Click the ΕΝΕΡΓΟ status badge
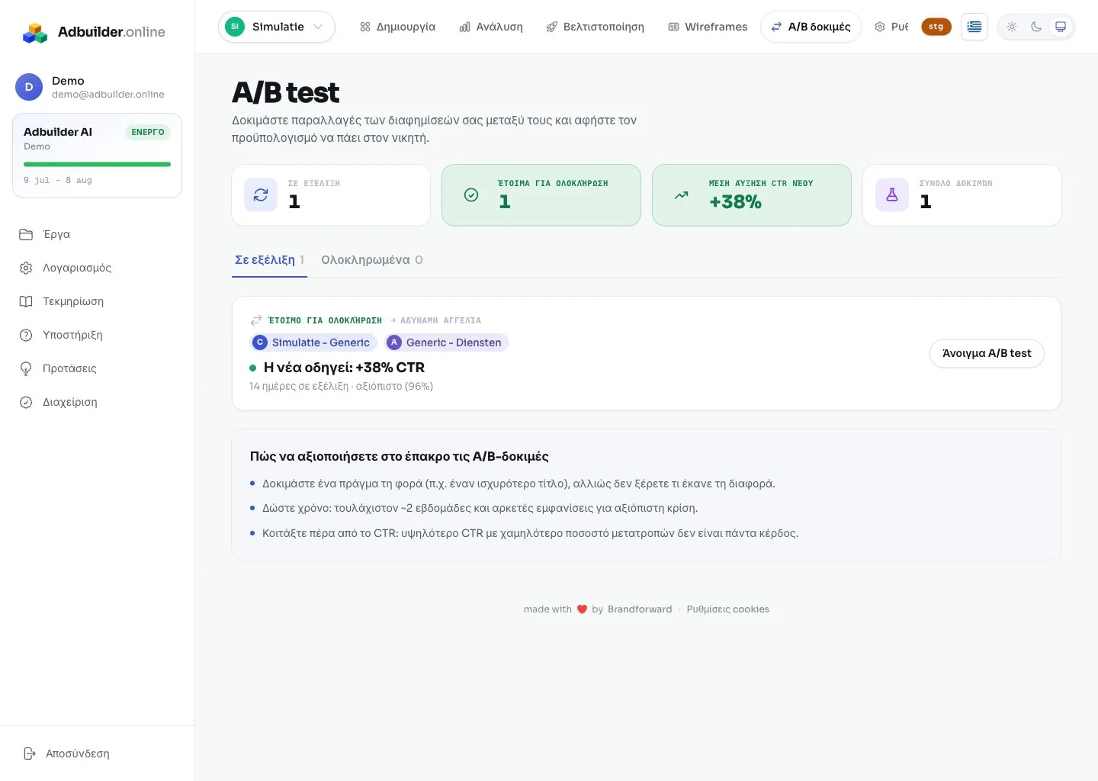Image resolution: width=1098 pixels, height=781 pixels. (148, 132)
